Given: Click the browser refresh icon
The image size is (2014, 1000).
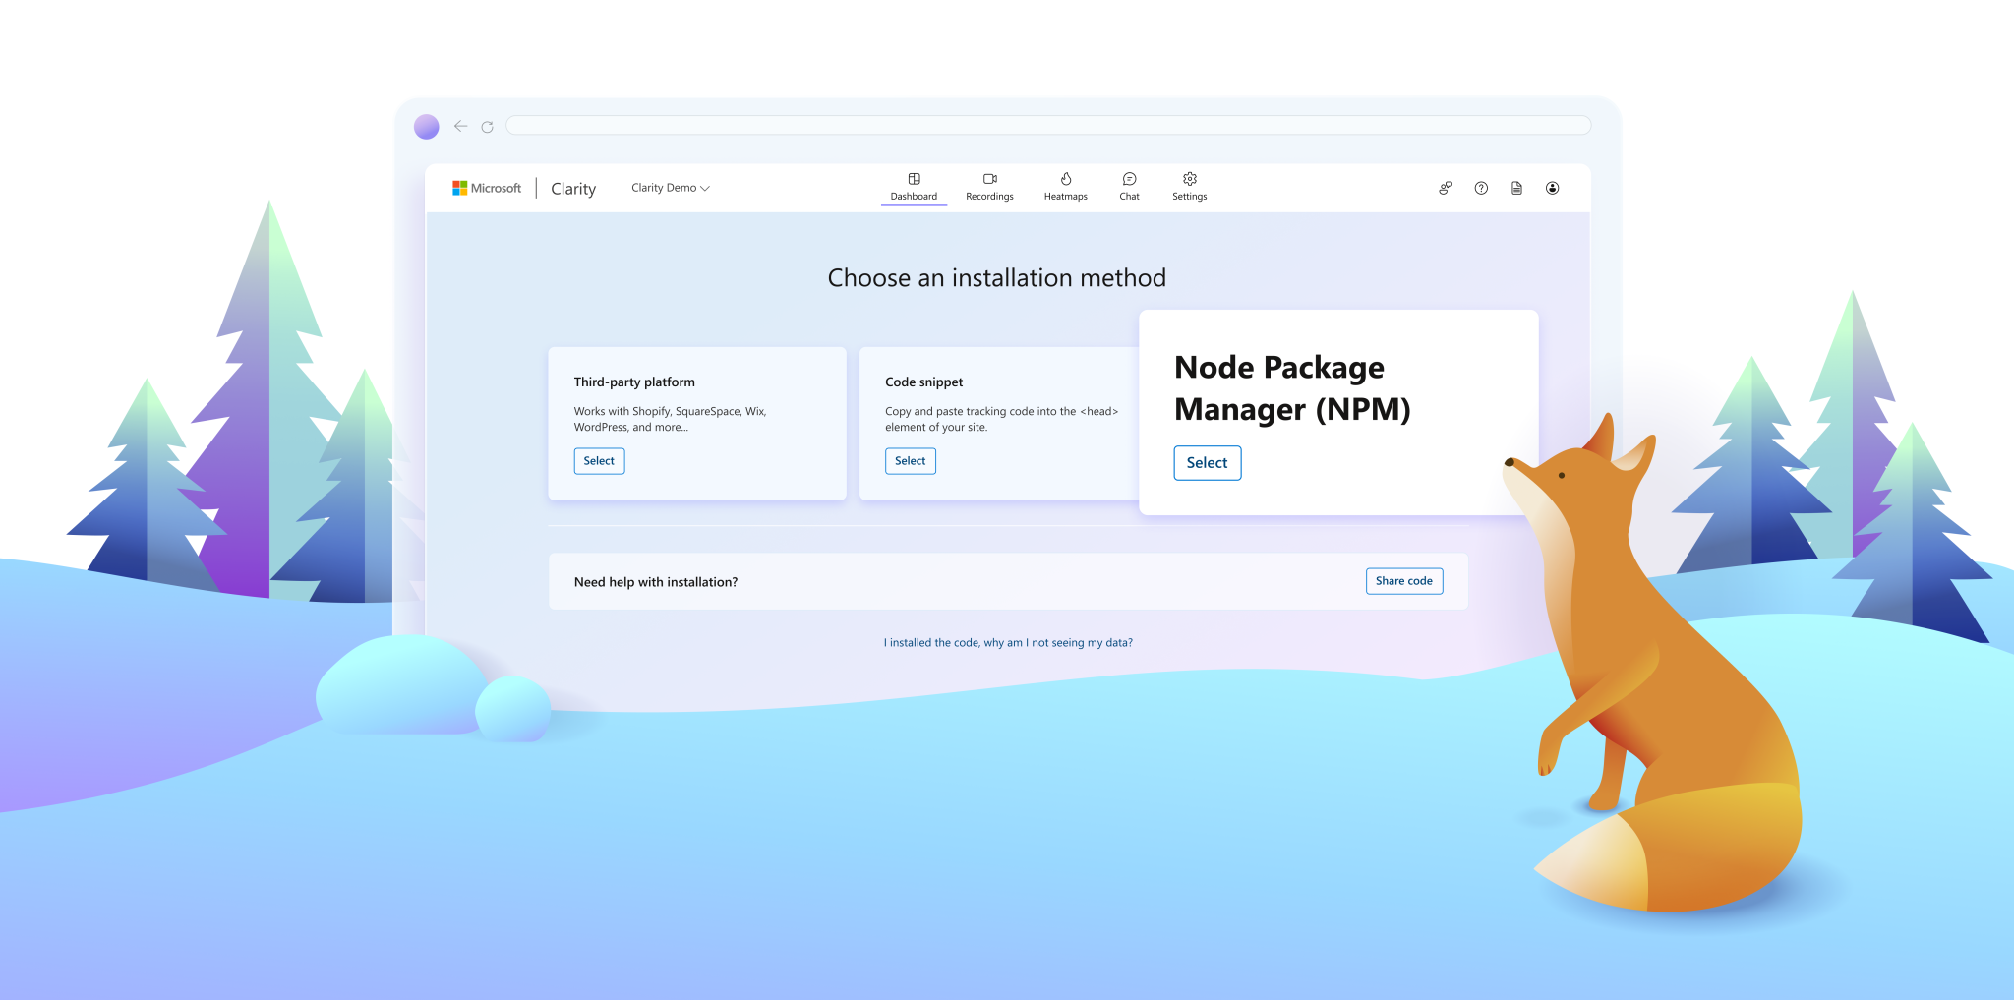Looking at the screenshot, I should pyautogui.click(x=488, y=126).
